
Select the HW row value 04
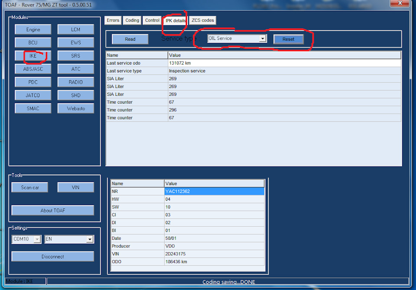click(214, 199)
